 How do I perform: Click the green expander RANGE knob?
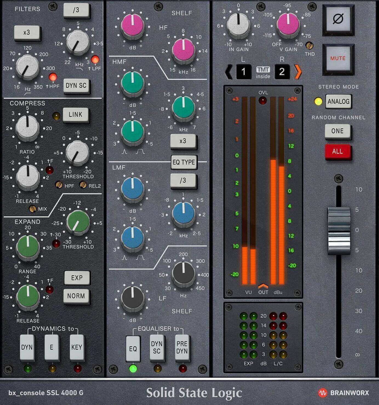click(x=28, y=248)
